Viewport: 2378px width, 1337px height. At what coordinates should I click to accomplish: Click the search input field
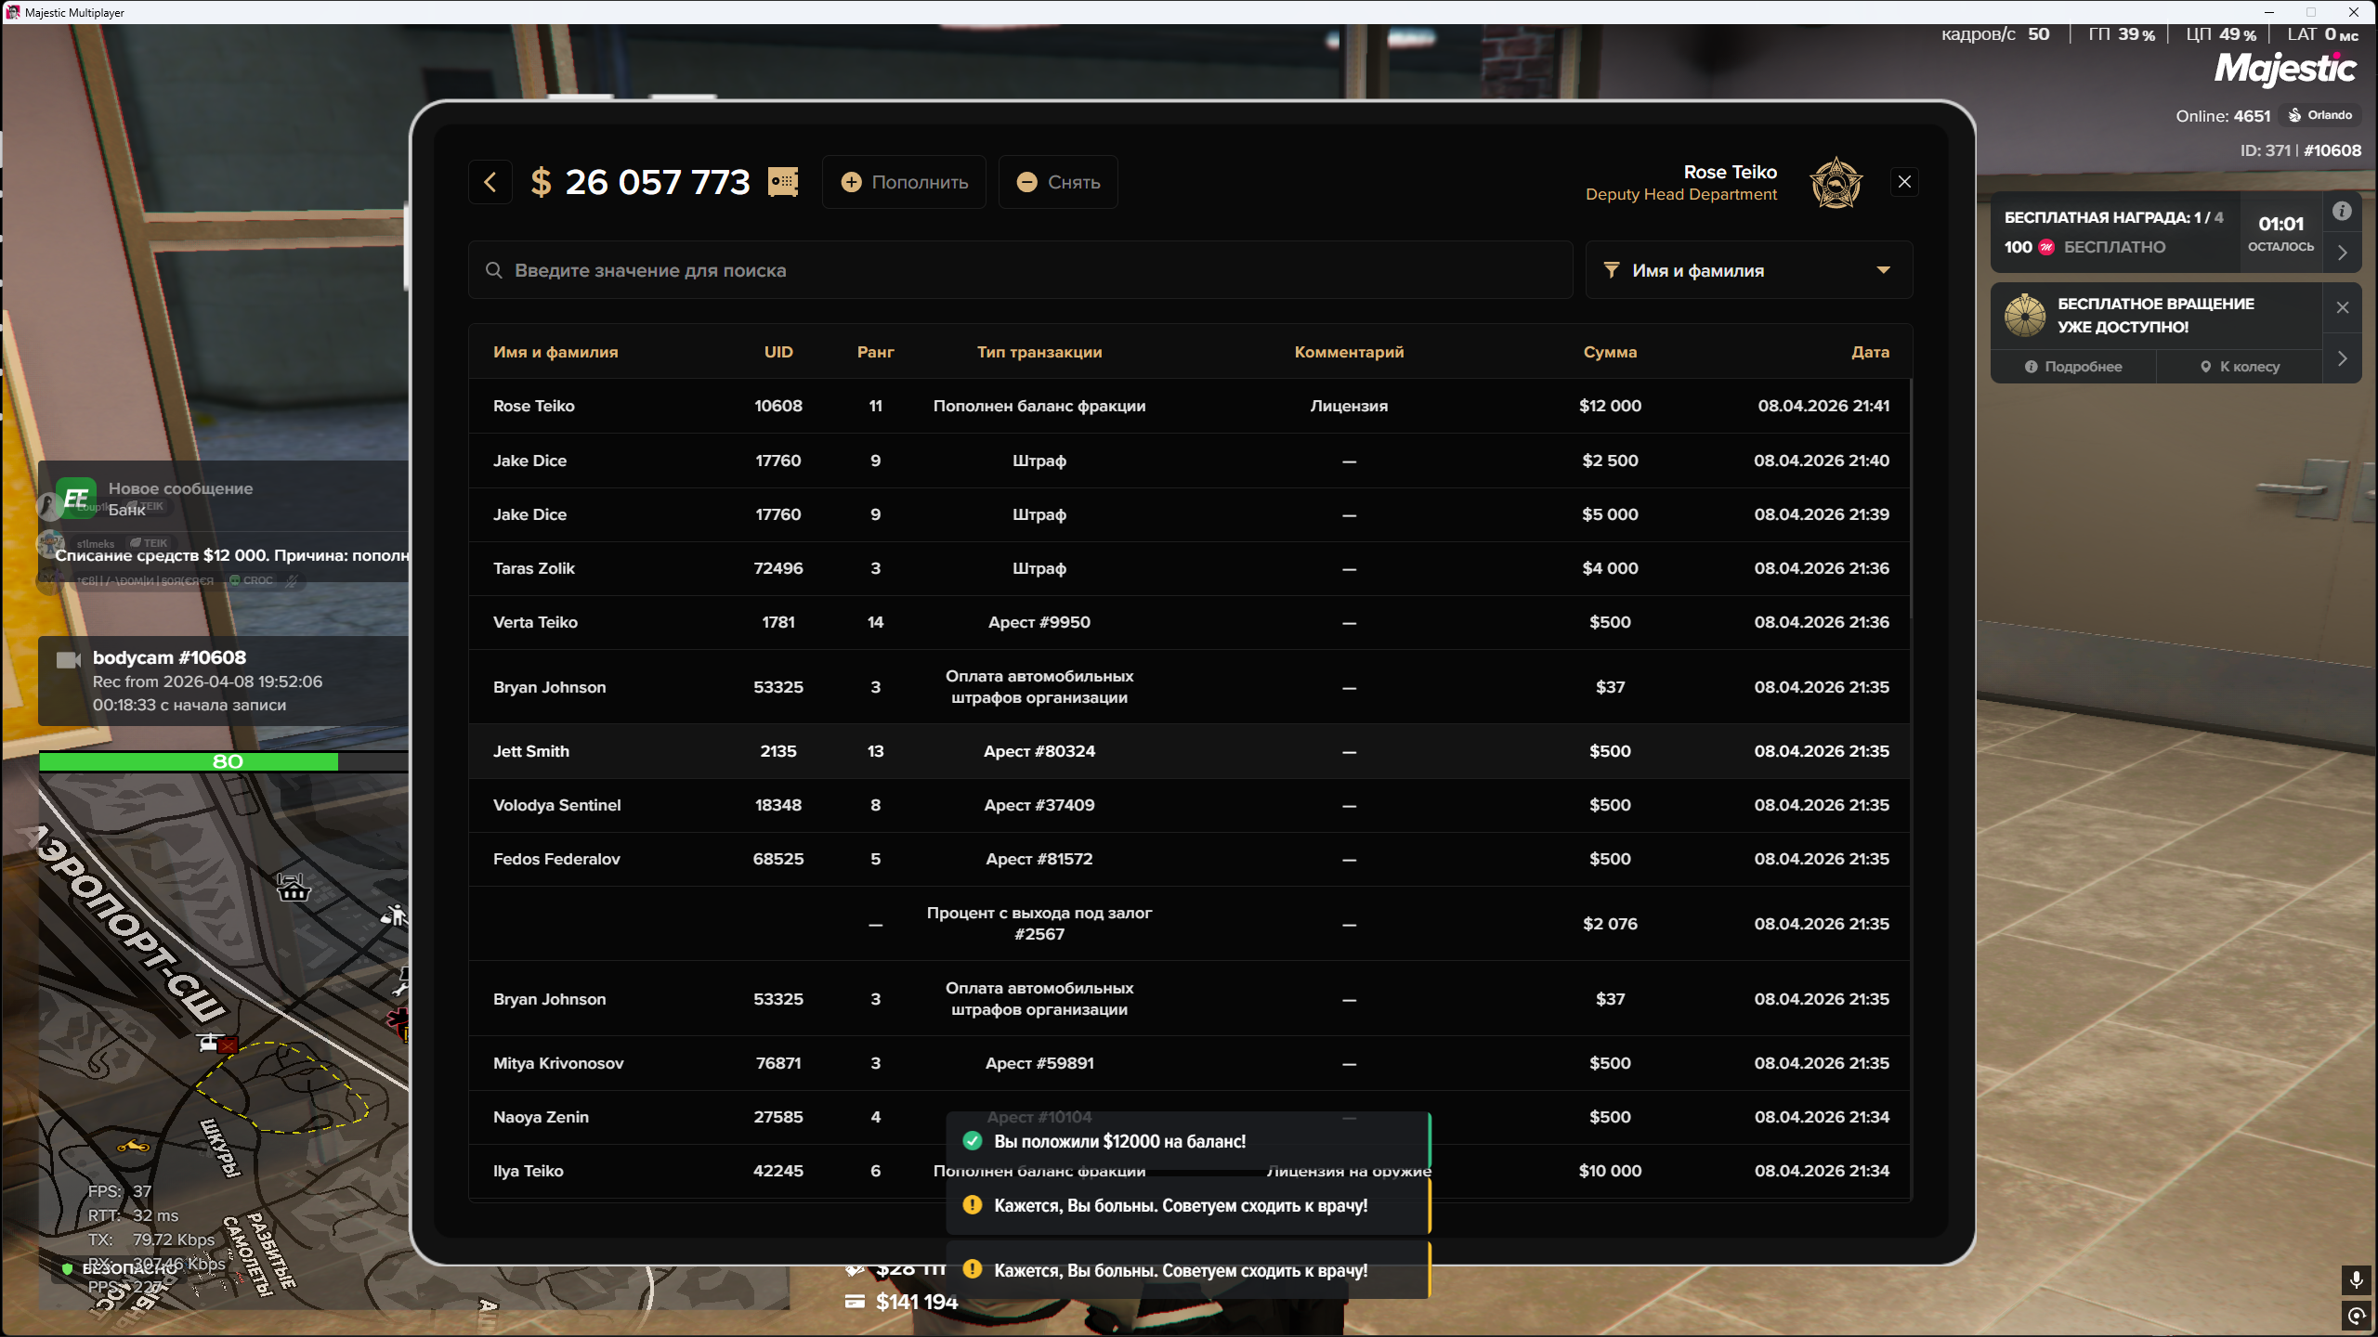(x=1022, y=270)
